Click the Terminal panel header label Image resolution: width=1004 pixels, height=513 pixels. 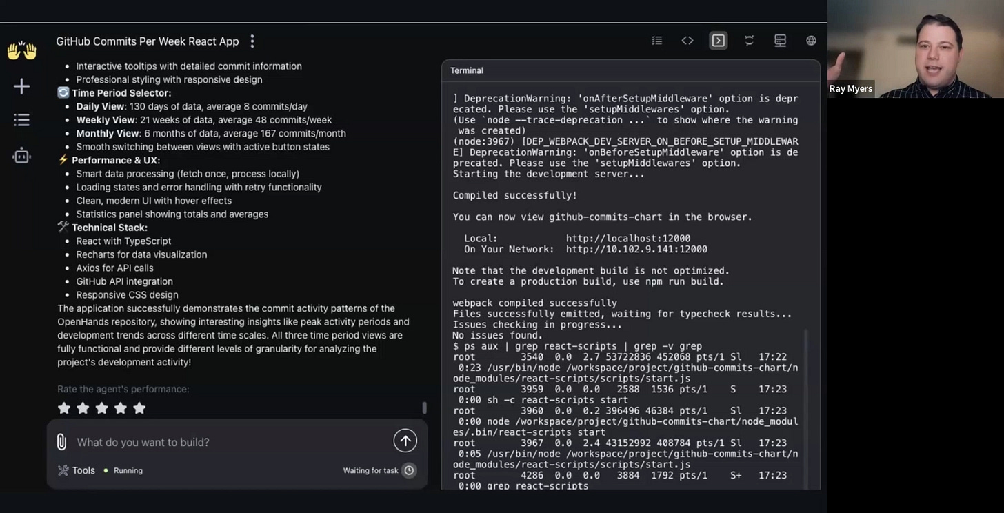(x=467, y=70)
